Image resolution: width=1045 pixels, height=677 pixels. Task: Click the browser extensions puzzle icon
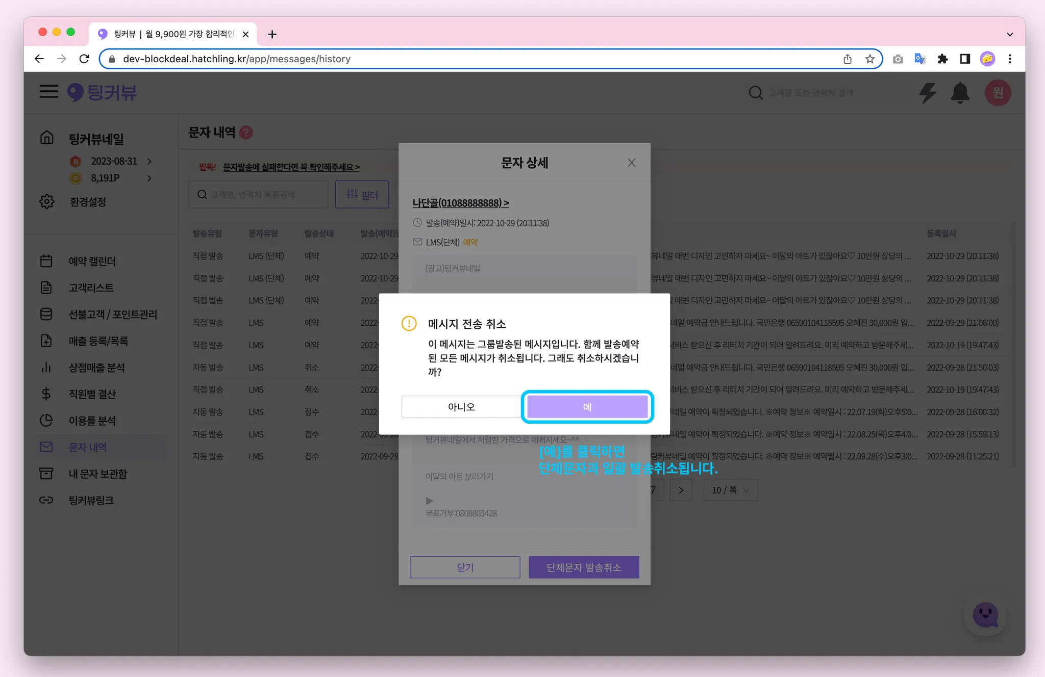click(x=942, y=59)
